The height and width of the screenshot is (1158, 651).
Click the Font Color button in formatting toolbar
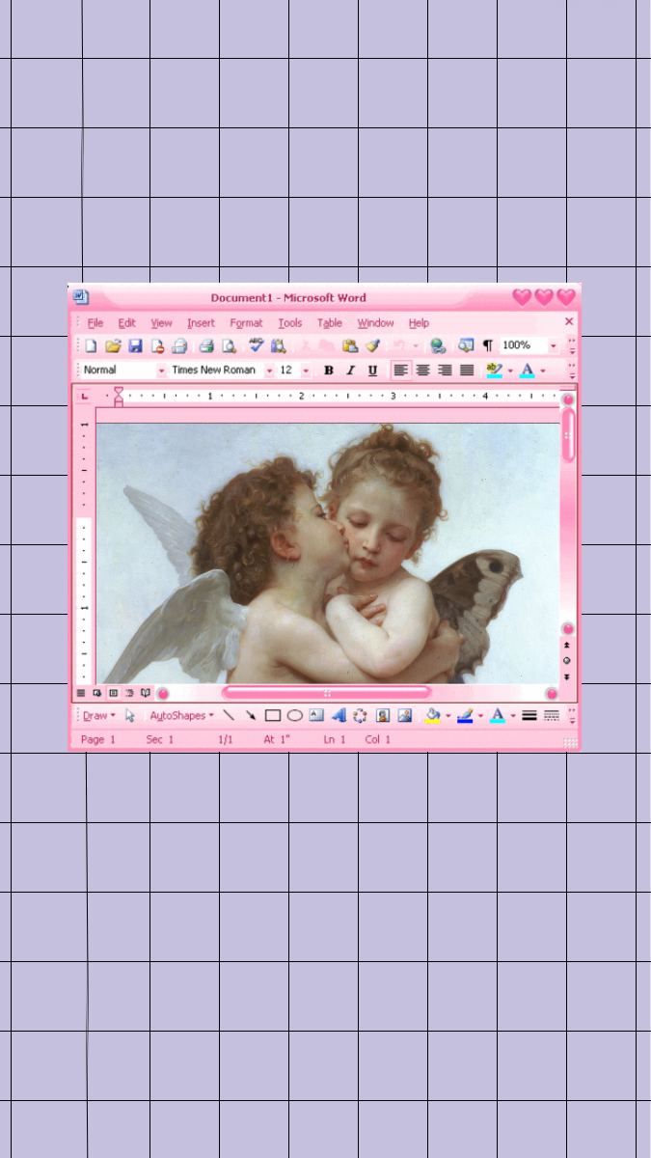(x=527, y=371)
